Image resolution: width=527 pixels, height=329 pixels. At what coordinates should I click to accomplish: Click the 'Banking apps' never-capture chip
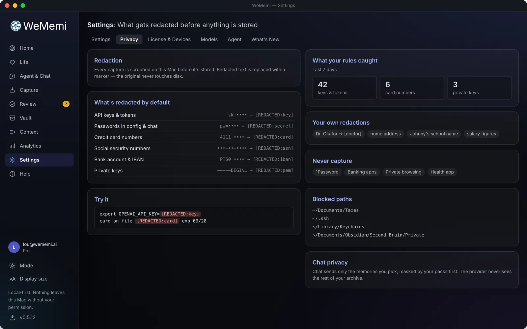(x=362, y=172)
